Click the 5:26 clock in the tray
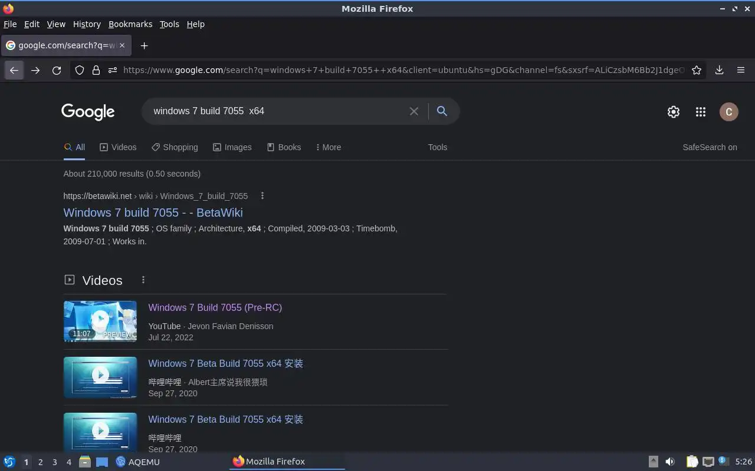Viewport: 755px width, 471px height. pyautogui.click(x=743, y=462)
